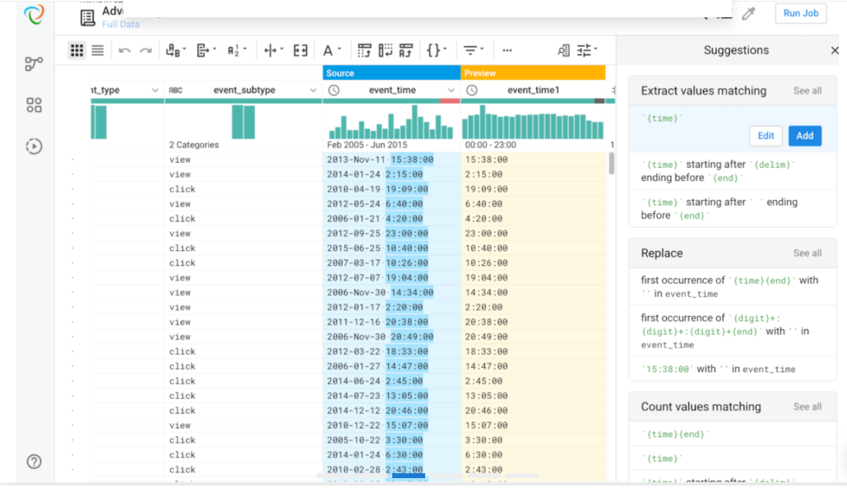Image resolution: width=847 pixels, height=488 pixels.
Task: Open the Flows icon in left sidebar
Action: click(x=34, y=63)
